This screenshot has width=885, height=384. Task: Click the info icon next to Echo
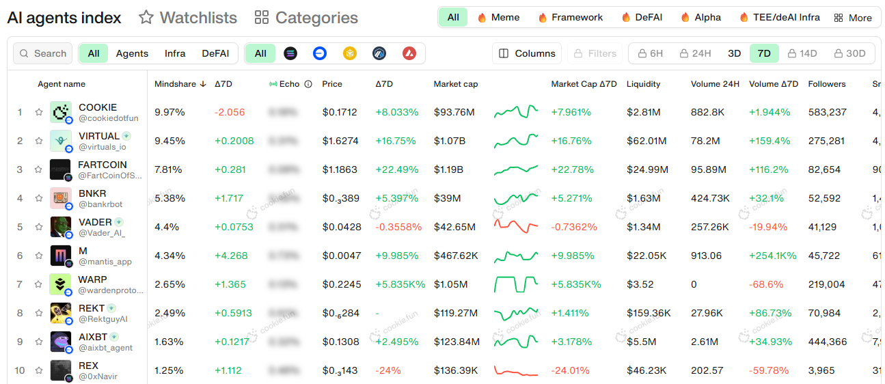click(308, 84)
